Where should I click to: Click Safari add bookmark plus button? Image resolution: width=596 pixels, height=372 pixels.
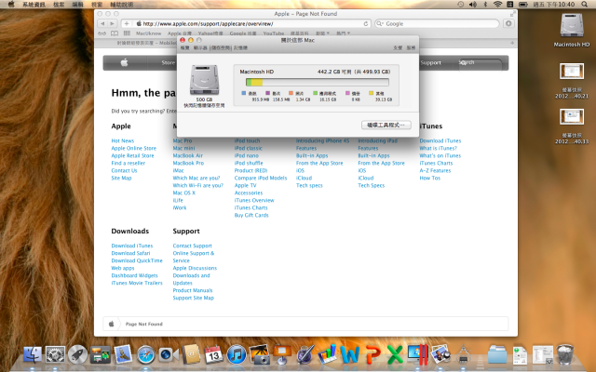(x=127, y=23)
